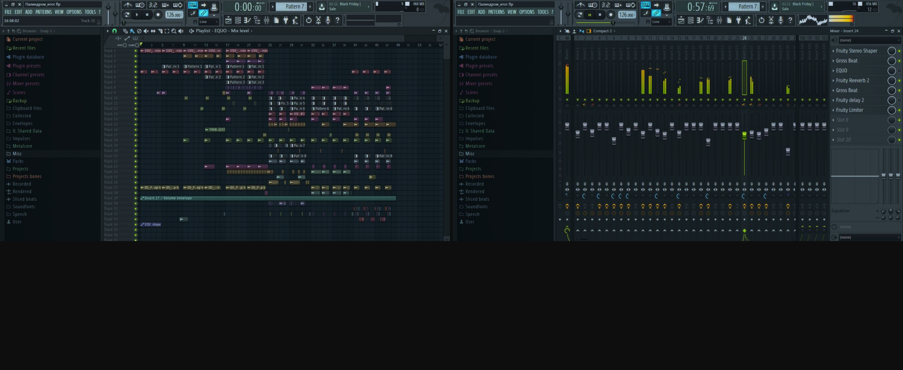Select the Playlist paint brush tool
The width and height of the screenshot is (903, 370).
point(132,31)
